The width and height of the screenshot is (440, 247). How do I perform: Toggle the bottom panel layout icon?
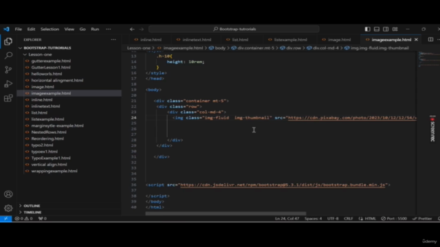(x=377, y=29)
